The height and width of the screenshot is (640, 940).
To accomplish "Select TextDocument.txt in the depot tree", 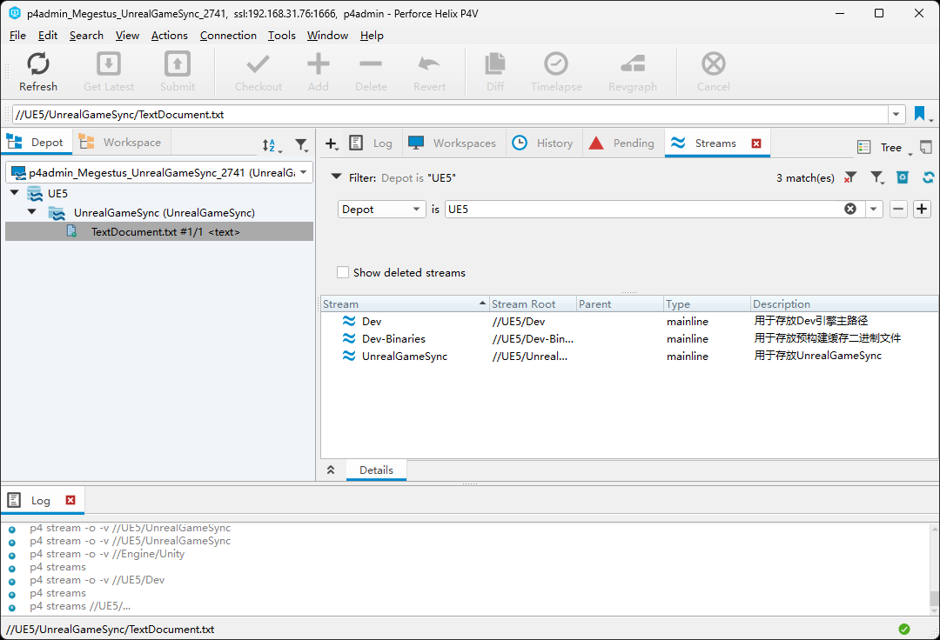I will tap(159, 231).
